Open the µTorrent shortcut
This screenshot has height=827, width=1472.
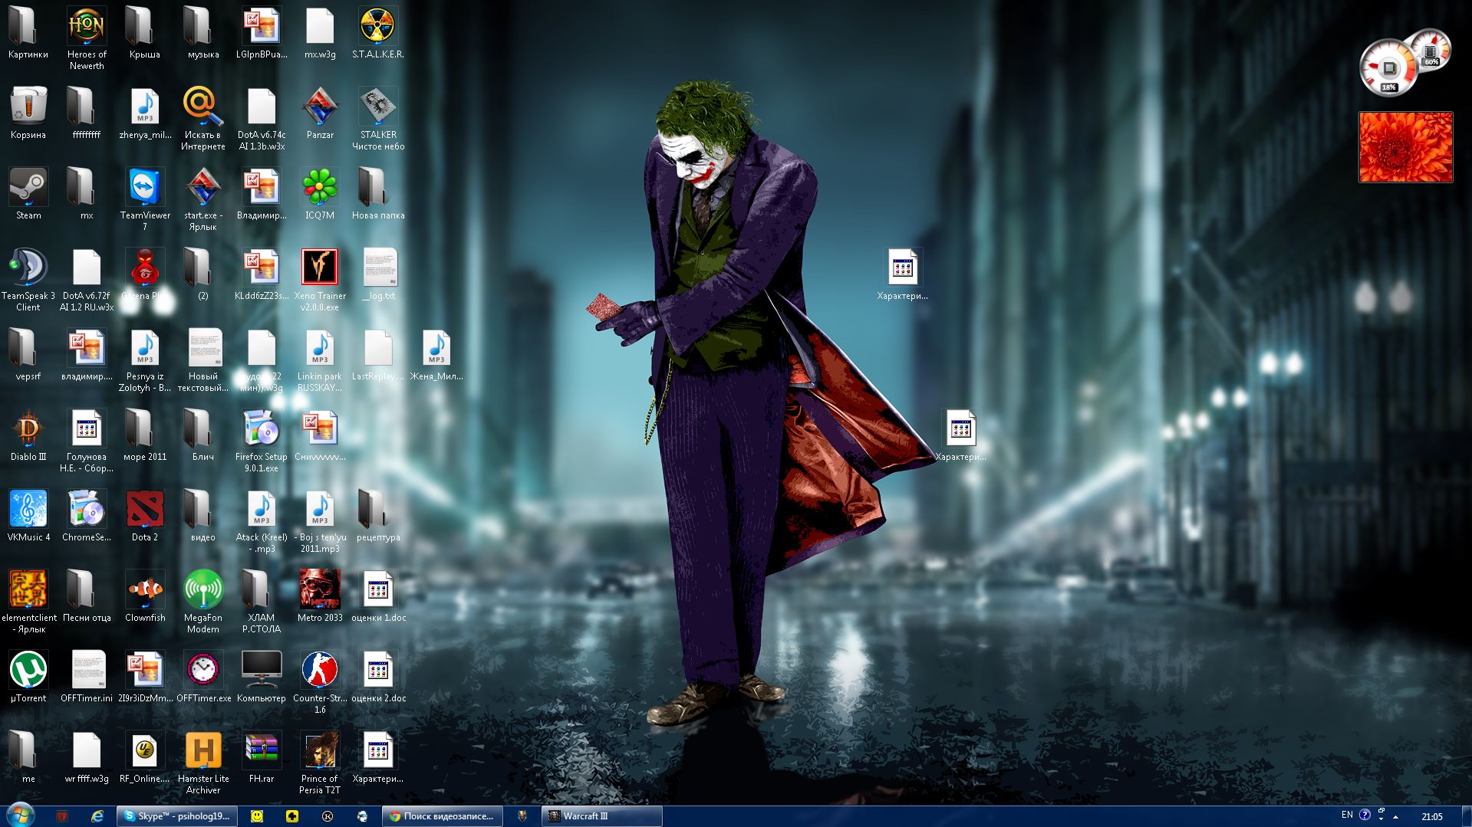pos(28,677)
